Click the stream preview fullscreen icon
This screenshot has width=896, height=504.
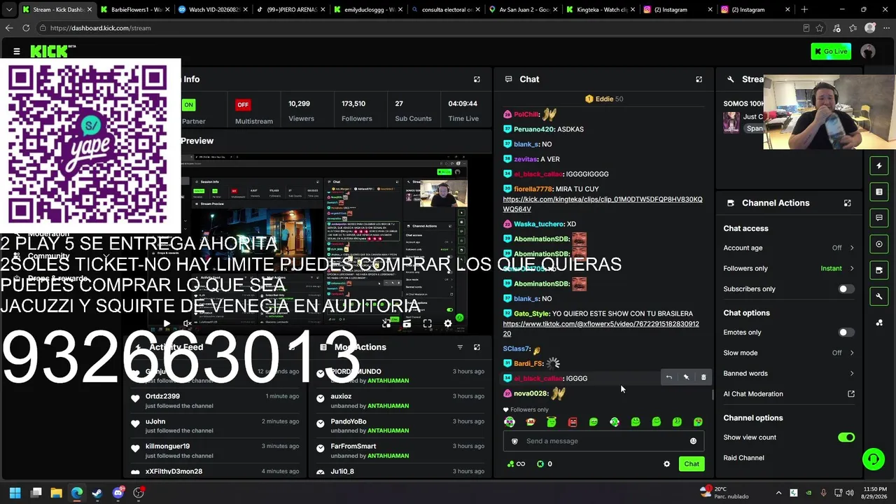point(427,323)
